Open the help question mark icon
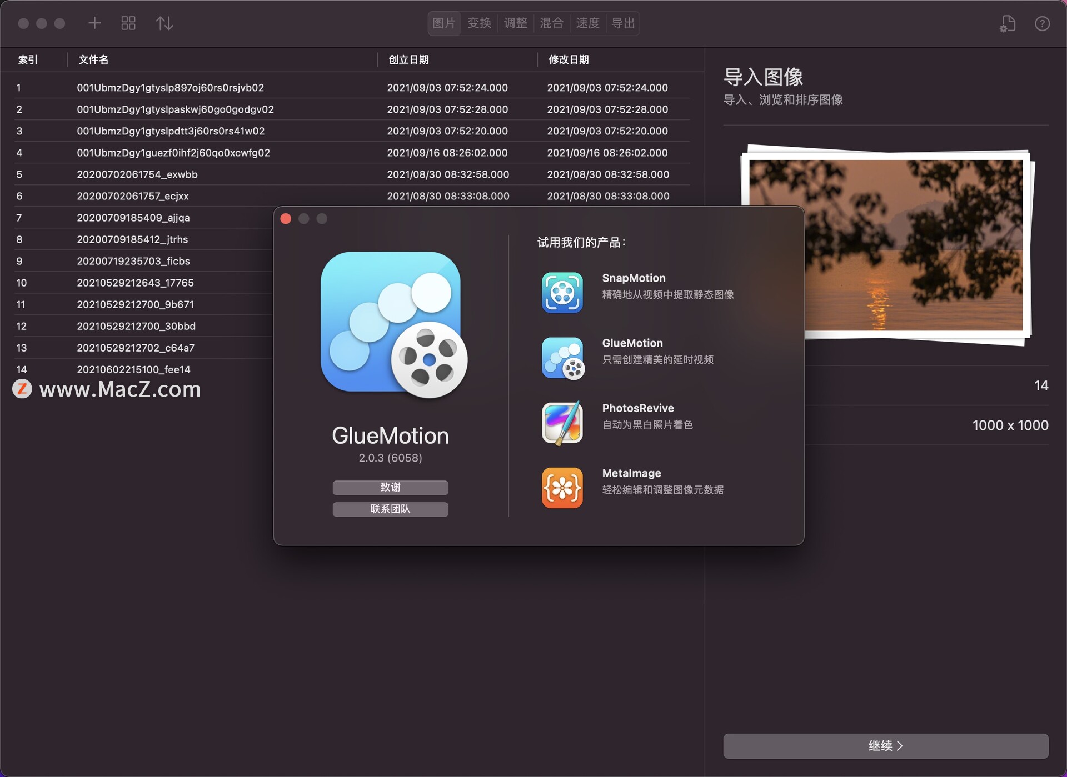 (1042, 23)
